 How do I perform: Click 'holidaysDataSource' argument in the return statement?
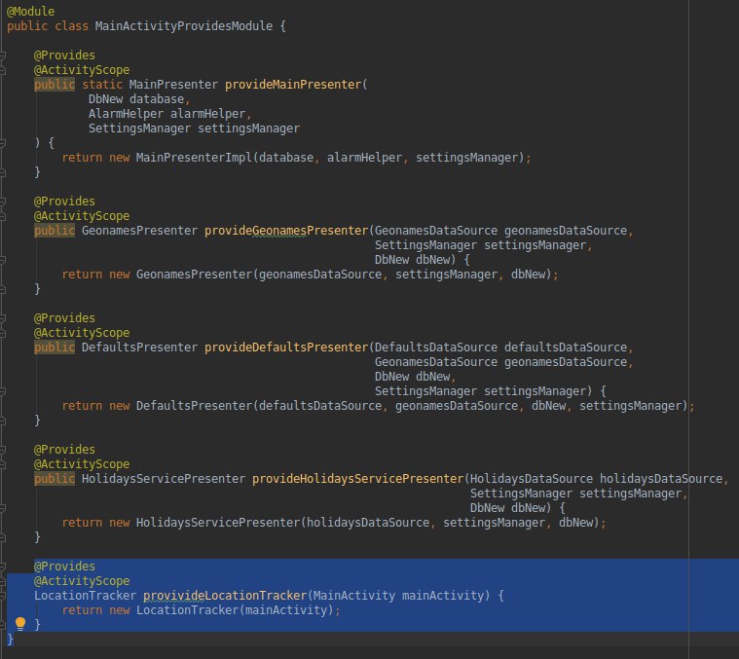point(368,523)
